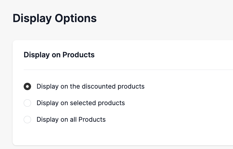Image resolution: width=233 pixels, height=149 pixels.
Task: Enable the empty radio circle beside all Products
Action: pos(27,120)
